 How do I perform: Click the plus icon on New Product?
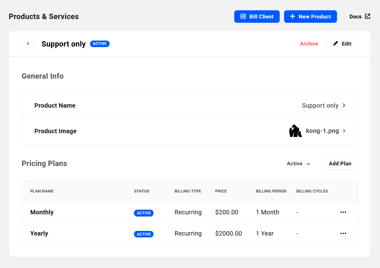click(x=292, y=17)
